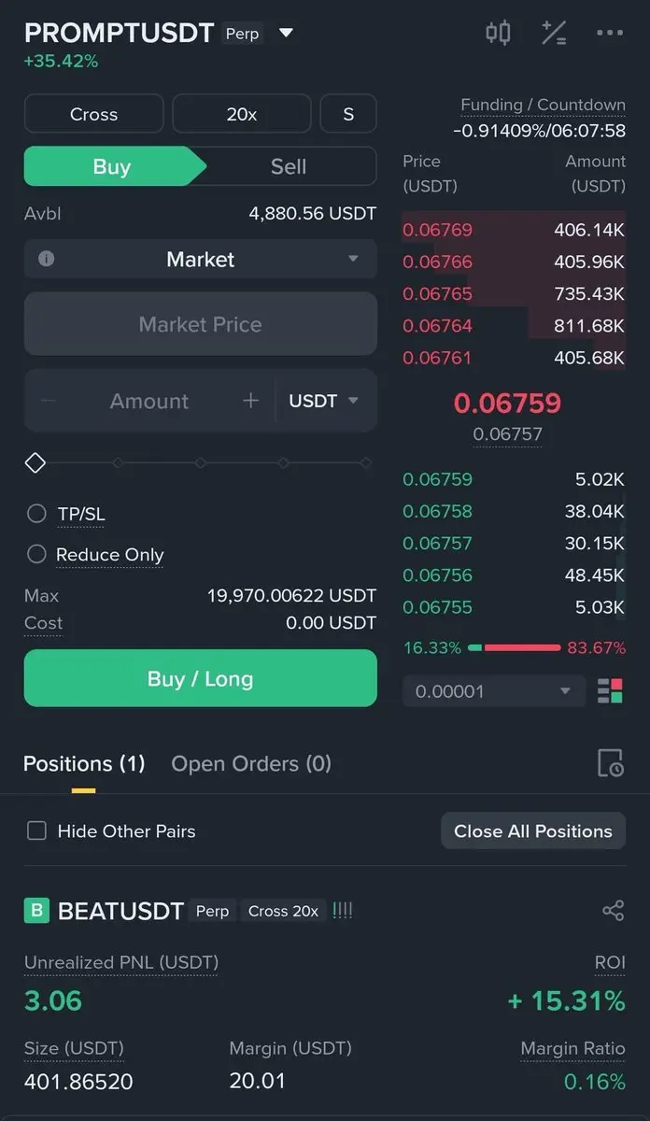Open the candlestick chart view
This screenshot has height=1121, width=650.
pos(498,34)
